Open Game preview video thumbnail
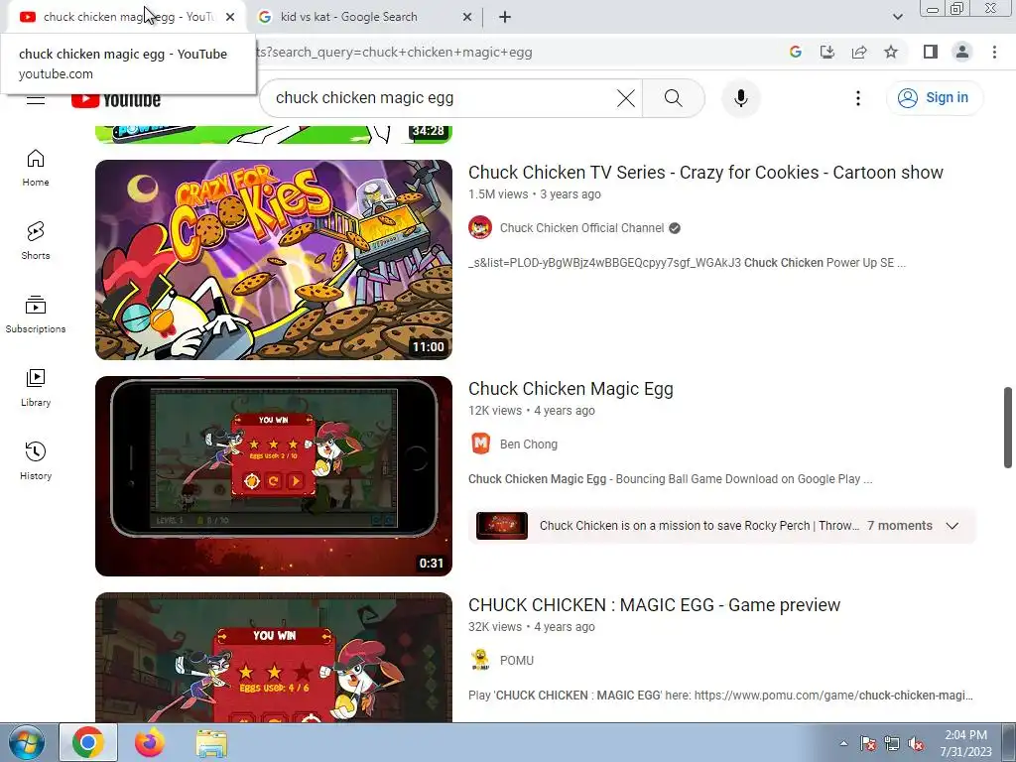This screenshot has width=1016, height=762. click(274, 657)
